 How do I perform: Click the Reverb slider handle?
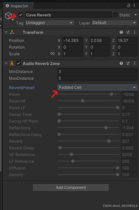tap(109, 141)
